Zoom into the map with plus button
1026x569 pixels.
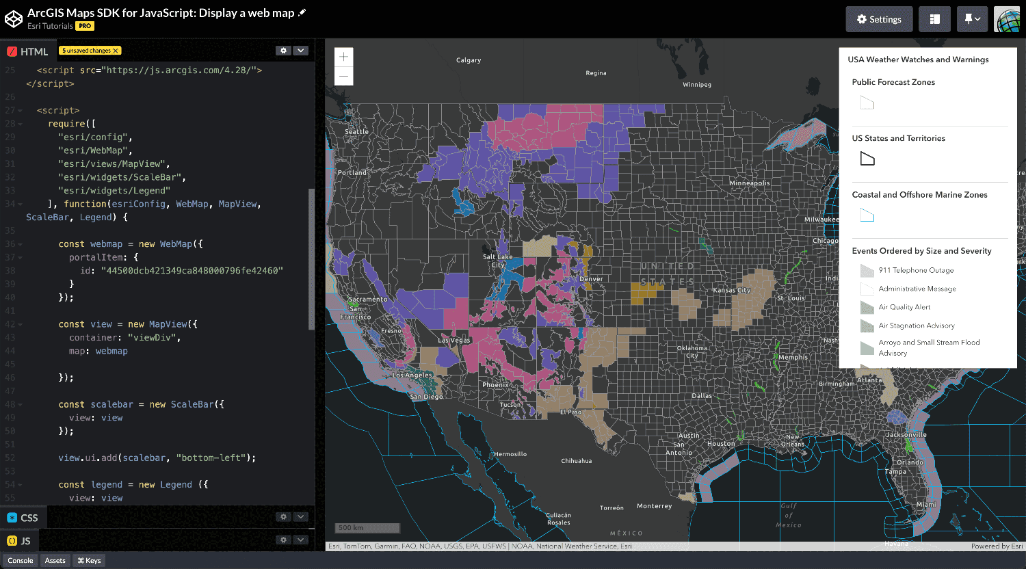coord(343,56)
